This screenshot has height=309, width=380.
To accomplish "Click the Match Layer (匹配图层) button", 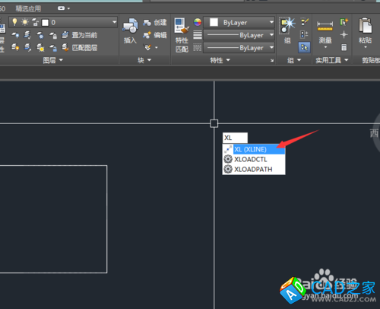I will [x=80, y=47].
